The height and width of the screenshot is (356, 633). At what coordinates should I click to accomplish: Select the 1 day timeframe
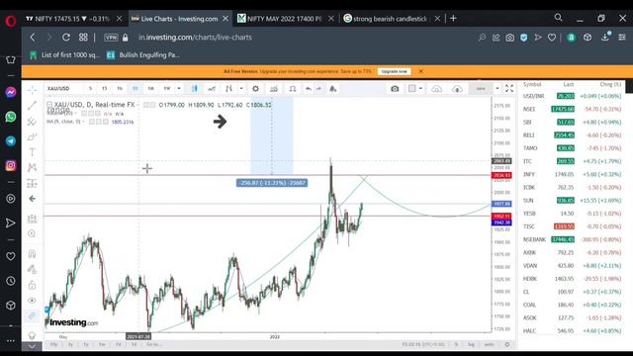[136, 88]
